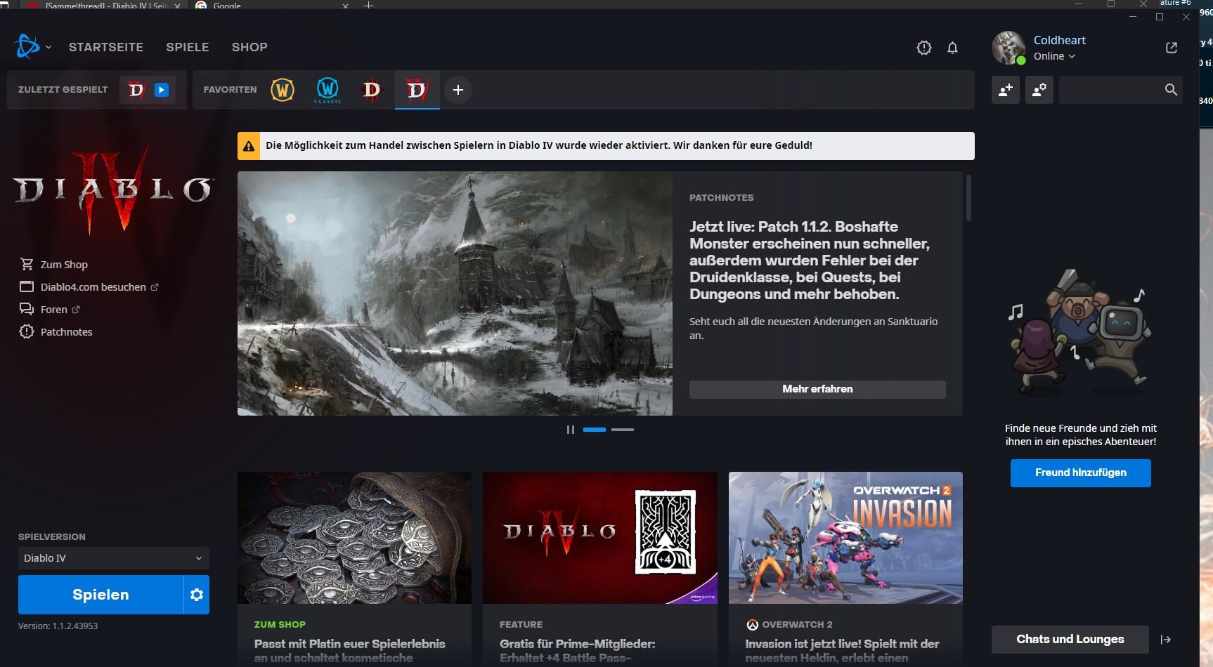The width and height of the screenshot is (1213, 667).
Task: Select recently played Diablo icon
Action: 136,90
